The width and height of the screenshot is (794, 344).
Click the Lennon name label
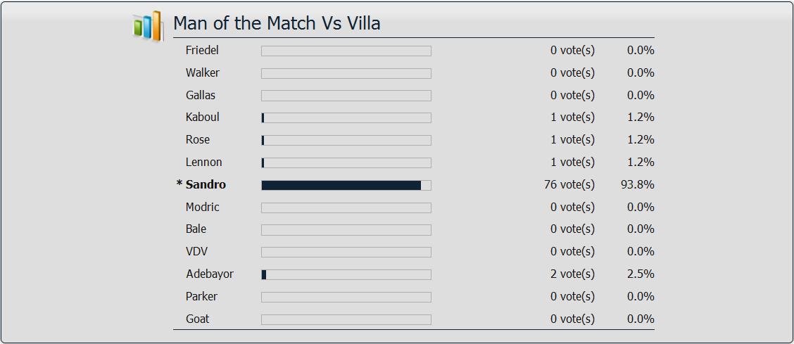click(x=203, y=163)
